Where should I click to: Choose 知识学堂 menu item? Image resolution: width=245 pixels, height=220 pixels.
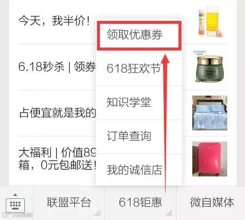pyautogui.click(x=139, y=103)
